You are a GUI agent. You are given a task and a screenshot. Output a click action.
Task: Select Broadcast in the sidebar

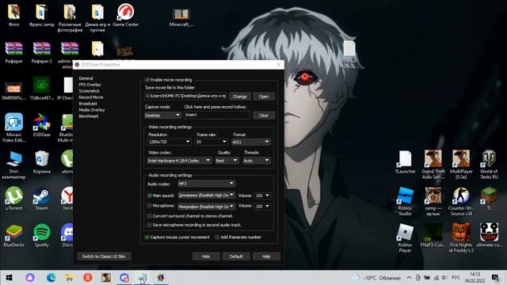pyautogui.click(x=88, y=104)
